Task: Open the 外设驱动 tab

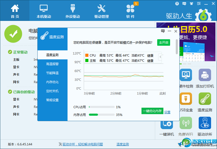Action: click(73, 11)
